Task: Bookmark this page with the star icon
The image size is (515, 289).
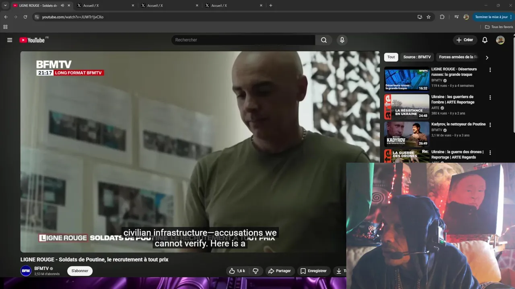Action: [x=428, y=17]
